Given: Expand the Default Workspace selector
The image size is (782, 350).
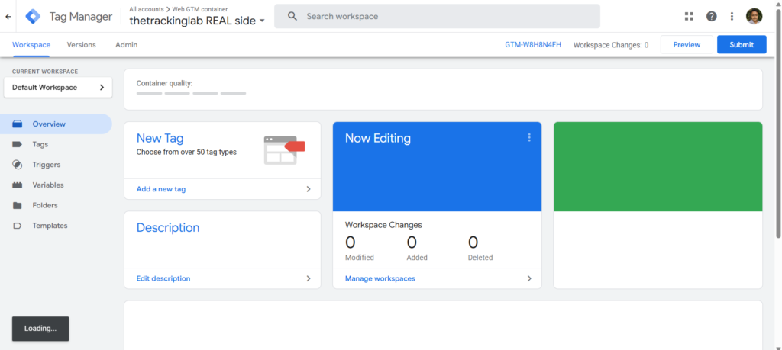Looking at the screenshot, I should [58, 88].
